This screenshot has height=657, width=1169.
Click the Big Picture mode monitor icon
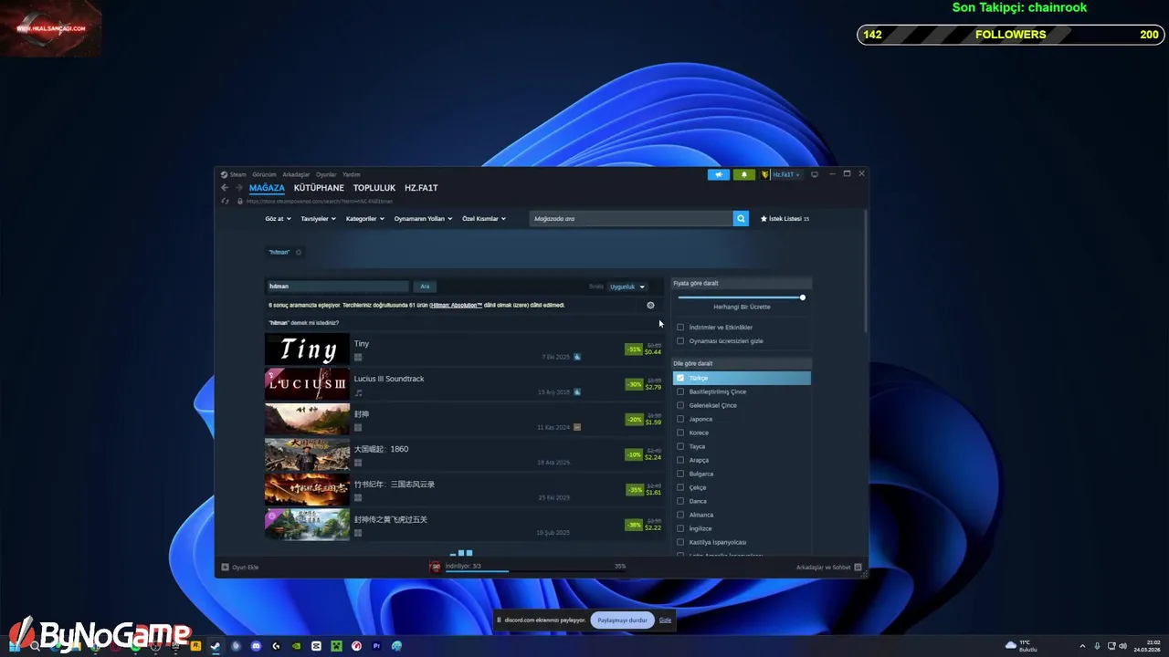pyautogui.click(x=815, y=174)
